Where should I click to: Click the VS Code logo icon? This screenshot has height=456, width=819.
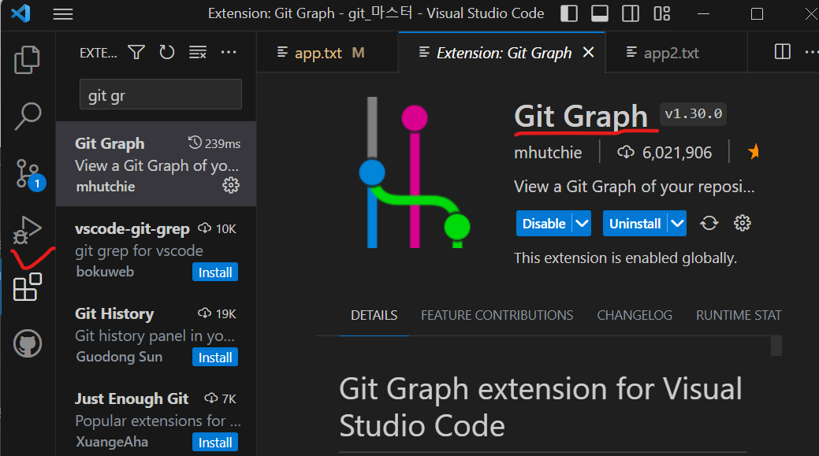(21, 13)
